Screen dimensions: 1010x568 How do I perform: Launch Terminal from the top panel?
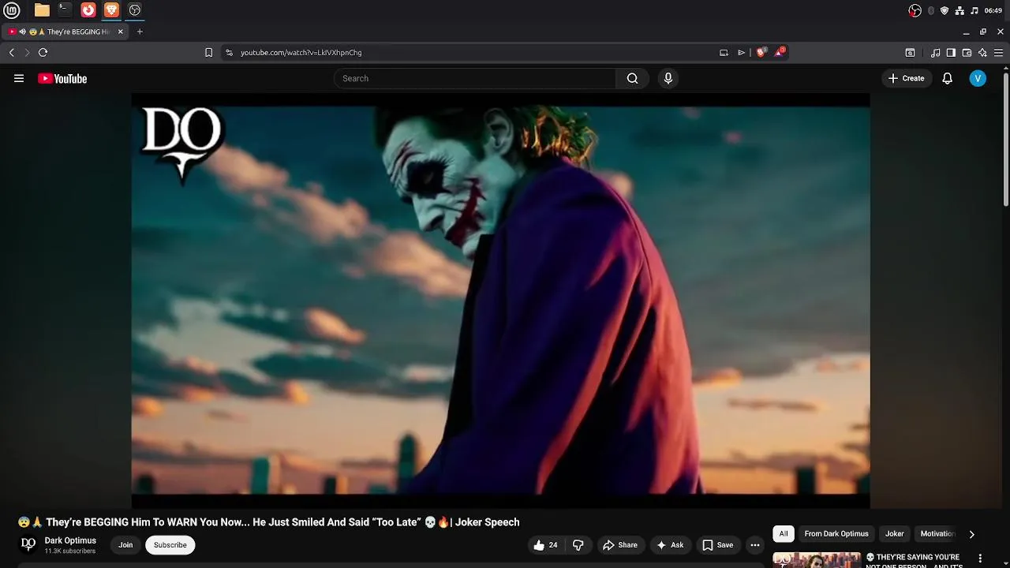65,10
